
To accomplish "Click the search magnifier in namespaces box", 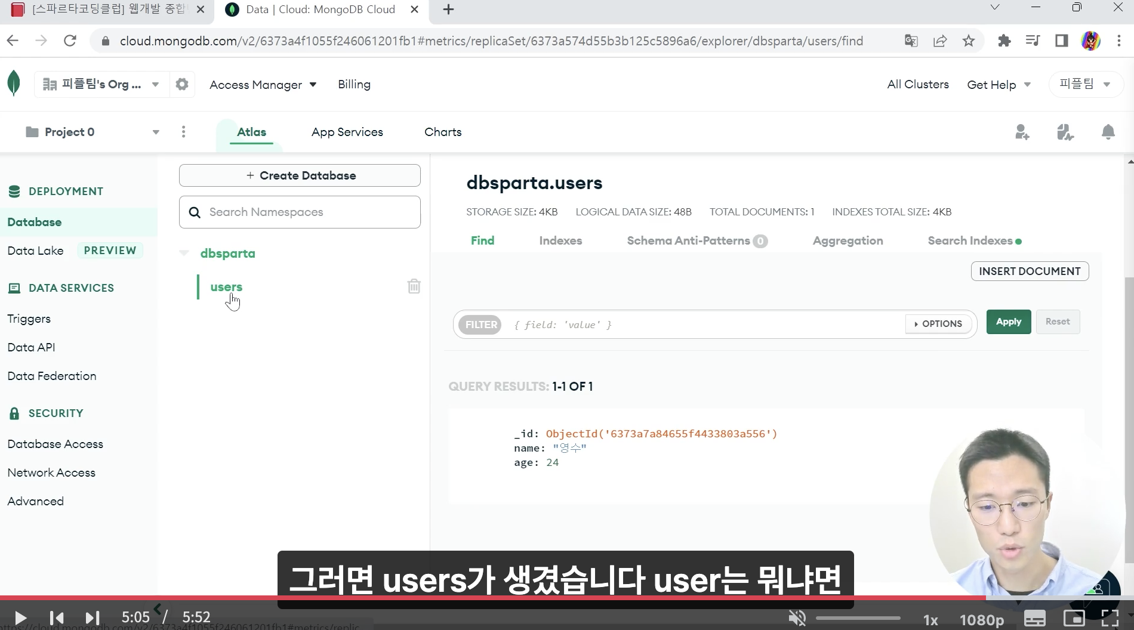I will point(195,212).
